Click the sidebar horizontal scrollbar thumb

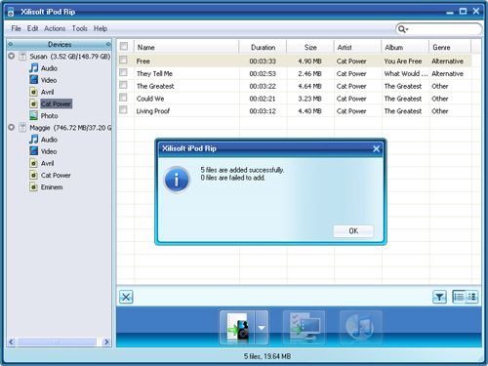(57, 342)
